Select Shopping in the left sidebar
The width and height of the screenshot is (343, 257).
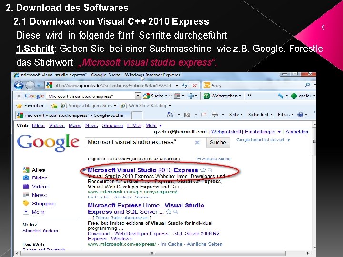click(x=39, y=204)
